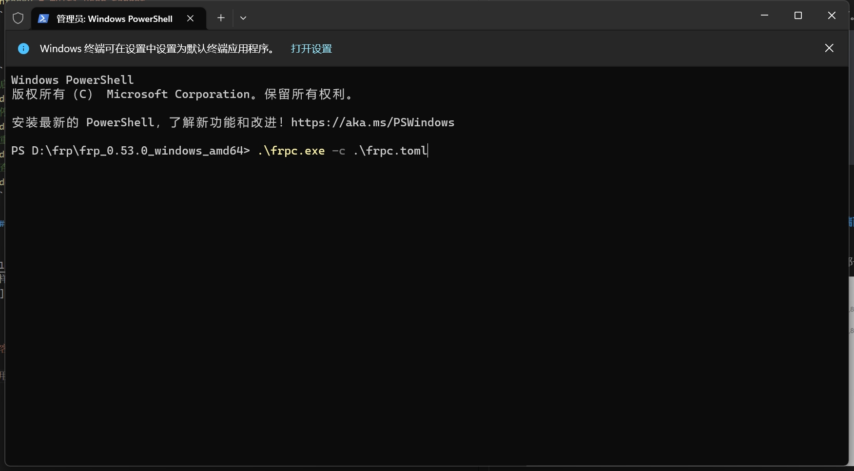Screen dimensions: 854x471
Task: Click the -c flag in the command
Action: tap(339, 151)
